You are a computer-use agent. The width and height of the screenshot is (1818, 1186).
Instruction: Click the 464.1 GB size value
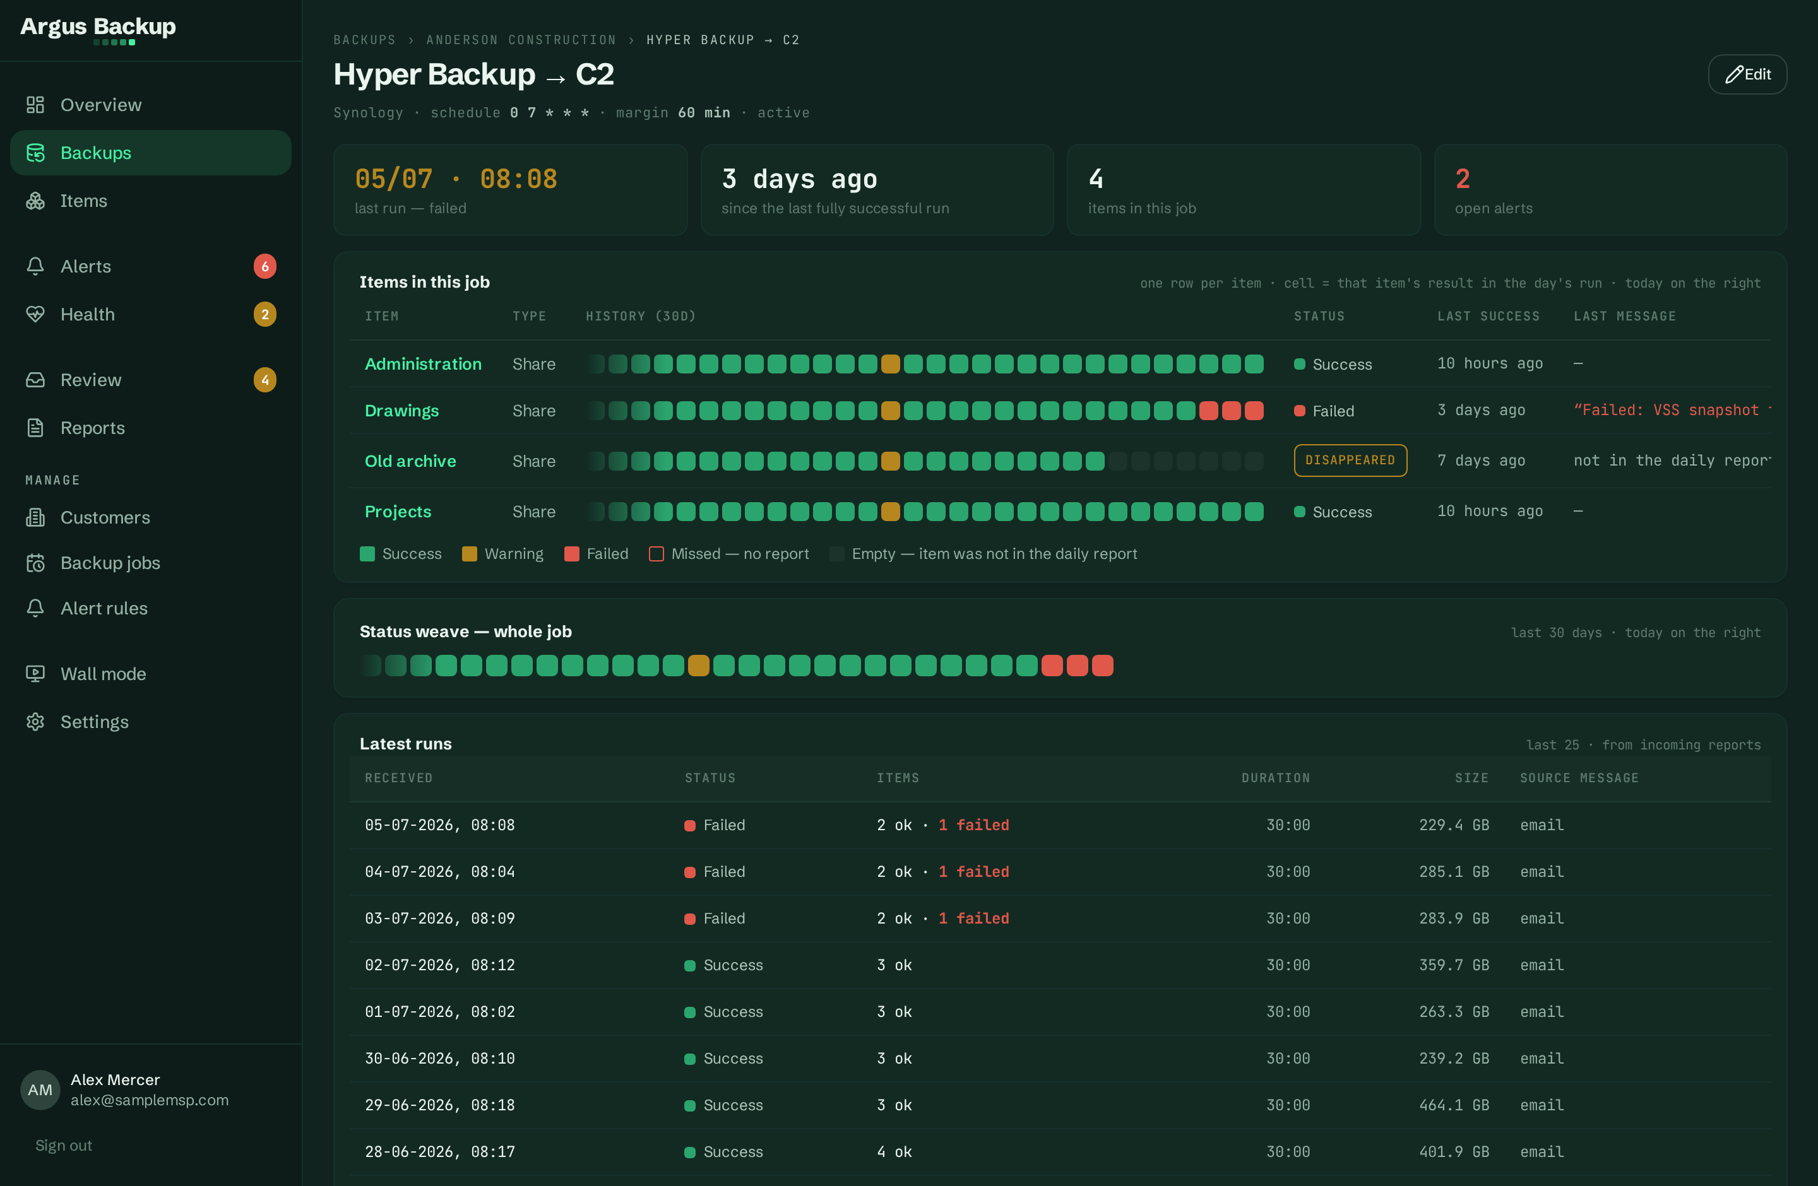pos(1454,1105)
